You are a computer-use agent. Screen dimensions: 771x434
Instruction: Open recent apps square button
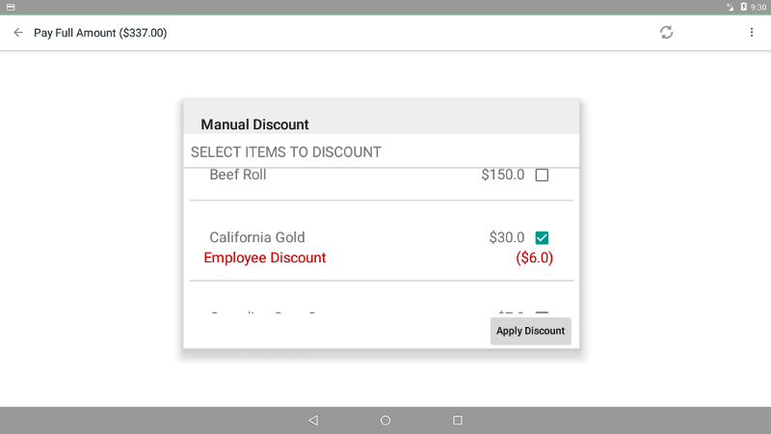click(457, 420)
